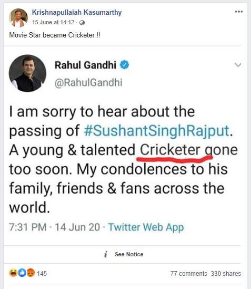
Task: Click the #SushantSinghRajput hashtag
Action: [x=157, y=131]
